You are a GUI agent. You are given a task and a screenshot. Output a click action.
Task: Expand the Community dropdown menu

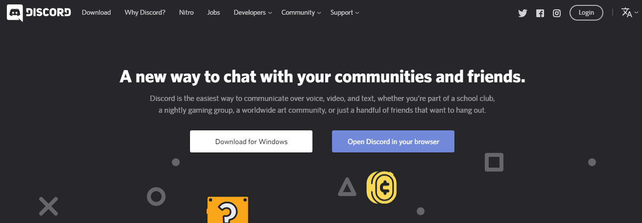point(301,13)
